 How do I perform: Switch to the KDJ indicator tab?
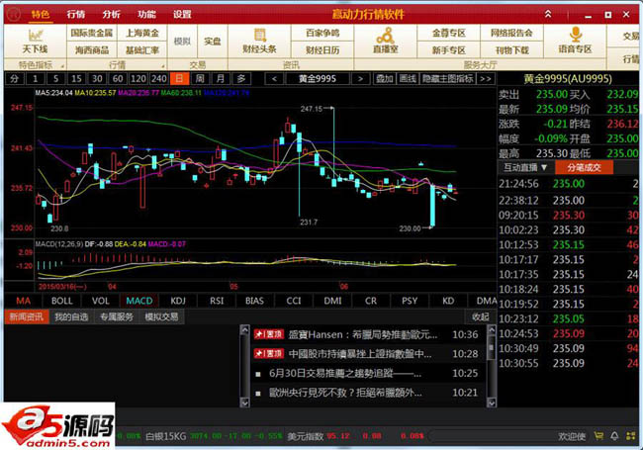click(178, 300)
